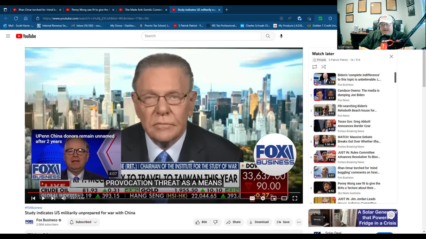Focus the browser address bar URL
426x239 pixels.
156,19
